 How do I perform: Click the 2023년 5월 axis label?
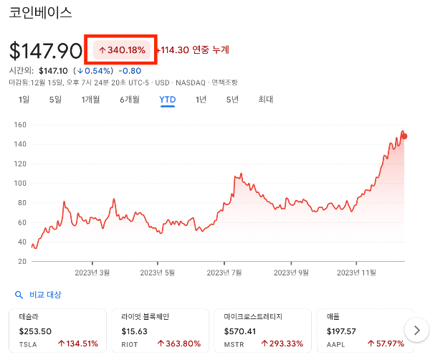158,273
